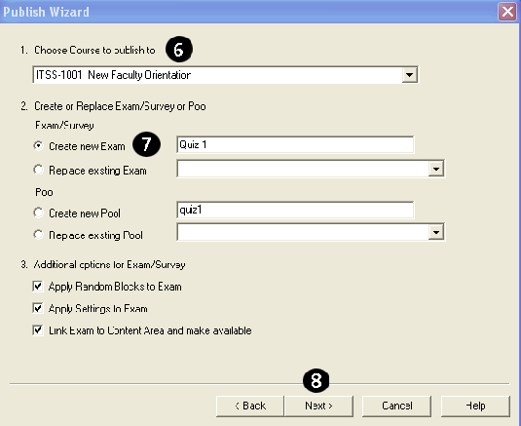Expand the Replace existing Pool dropdown
Image resolution: width=521 pixels, height=426 pixels.
click(436, 232)
